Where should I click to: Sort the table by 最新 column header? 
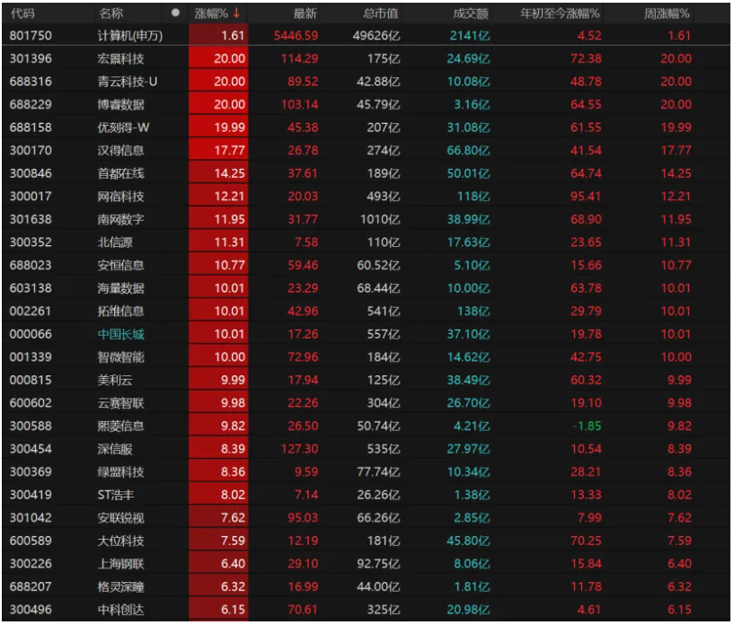click(305, 13)
